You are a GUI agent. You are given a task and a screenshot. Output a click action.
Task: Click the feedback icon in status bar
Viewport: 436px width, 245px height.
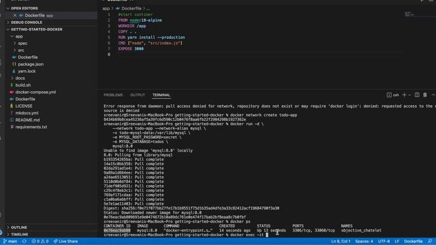point(430,242)
